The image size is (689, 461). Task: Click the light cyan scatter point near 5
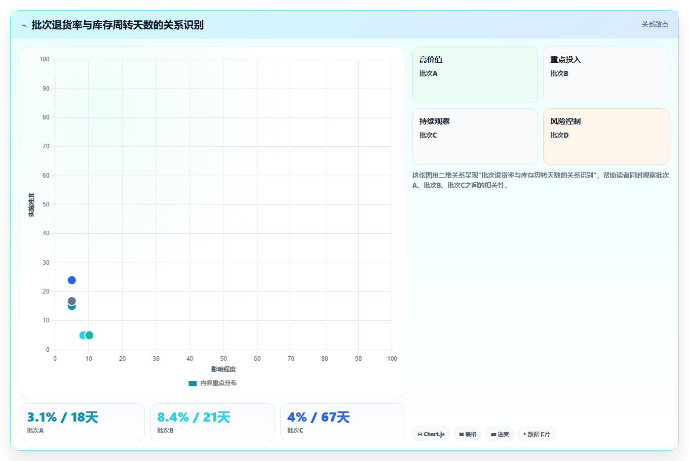pyautogui.click(x=83, y=335)
